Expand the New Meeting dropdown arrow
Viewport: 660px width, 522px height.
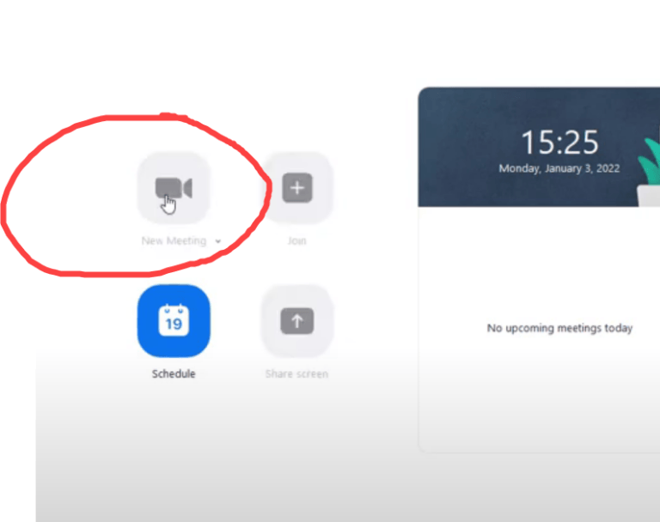point(218,242)
